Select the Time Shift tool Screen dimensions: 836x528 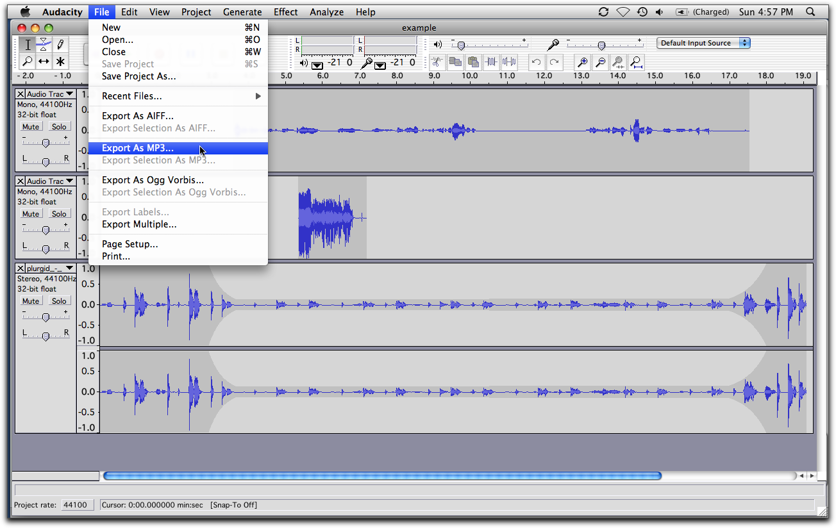point(44,62)
